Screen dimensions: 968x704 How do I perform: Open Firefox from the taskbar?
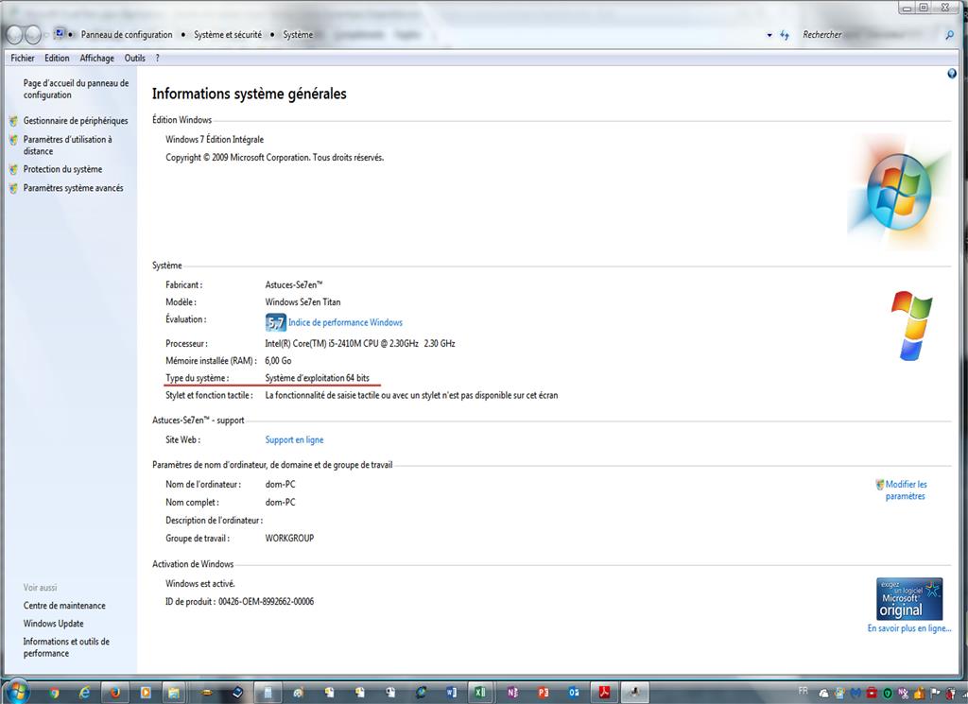114,693
